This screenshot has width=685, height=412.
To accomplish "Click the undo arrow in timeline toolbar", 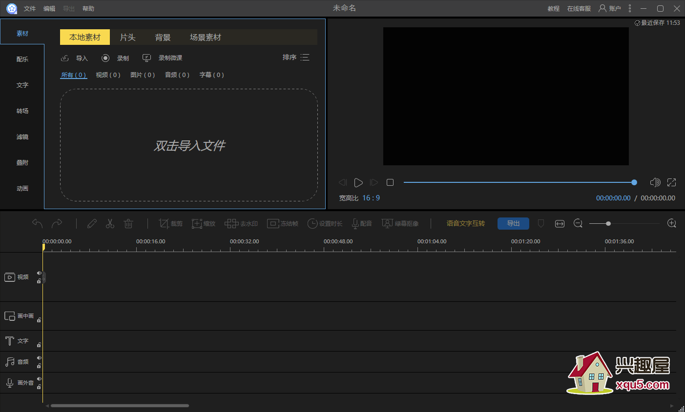I will click(37, 223).
